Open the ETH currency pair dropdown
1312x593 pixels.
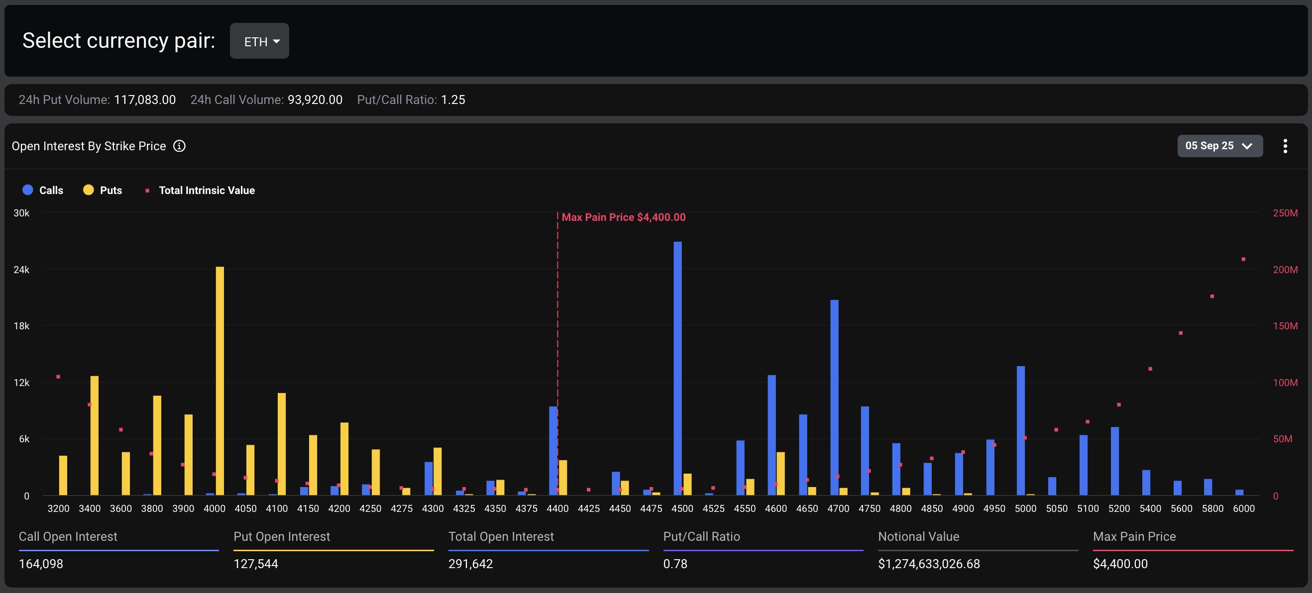259,41
